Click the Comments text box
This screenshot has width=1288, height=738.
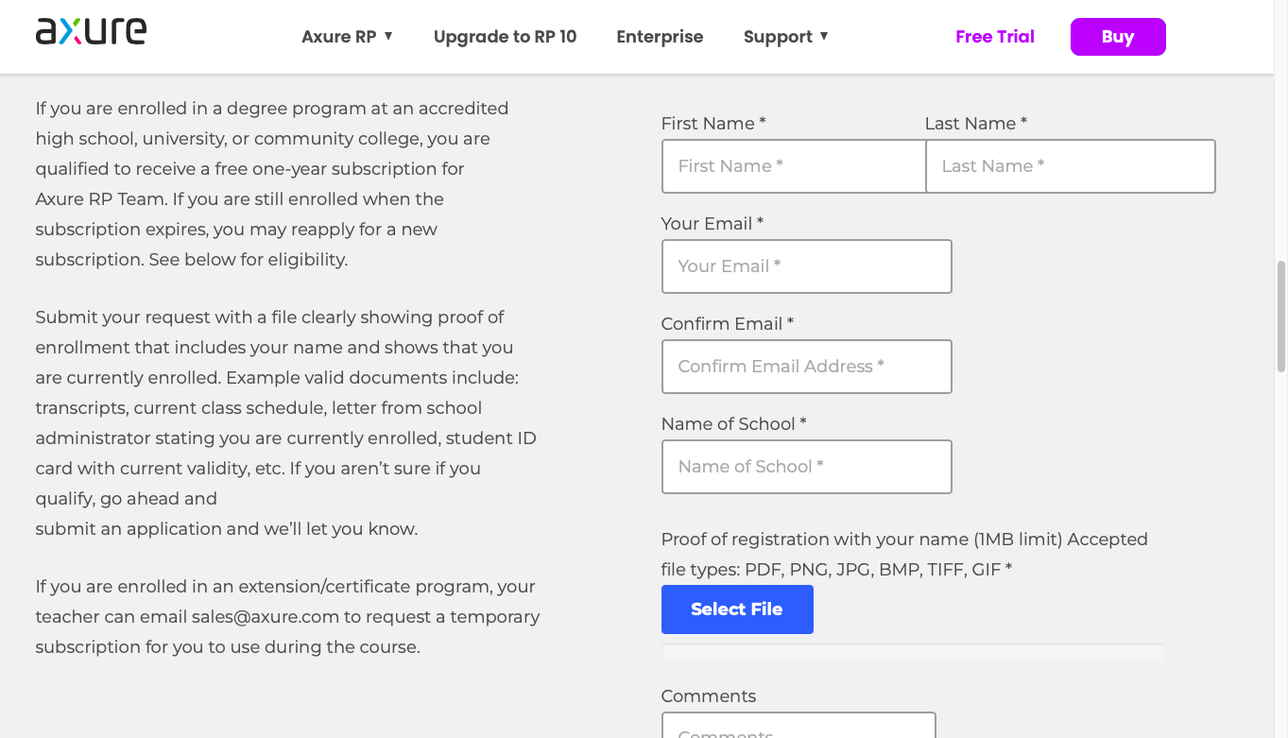799,726
